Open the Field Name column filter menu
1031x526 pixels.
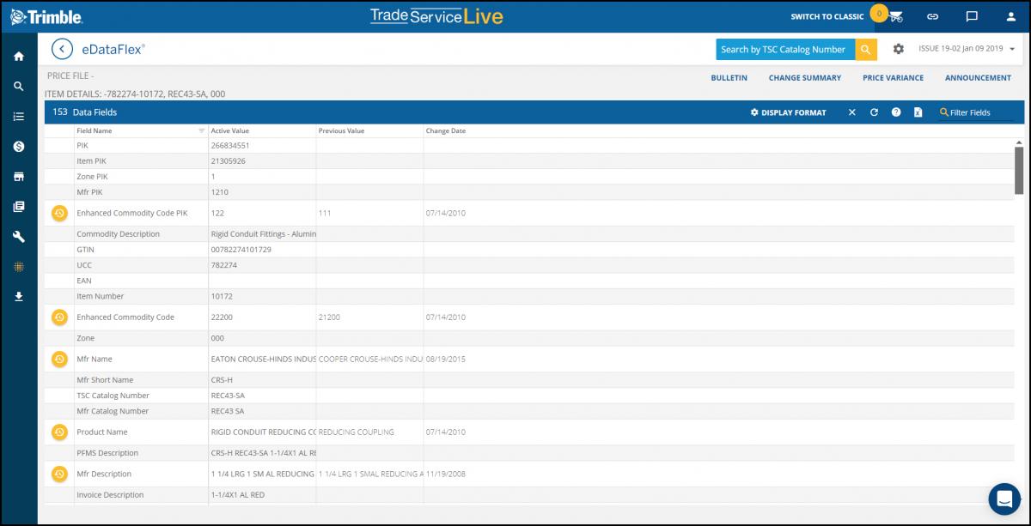click(202, 131)
